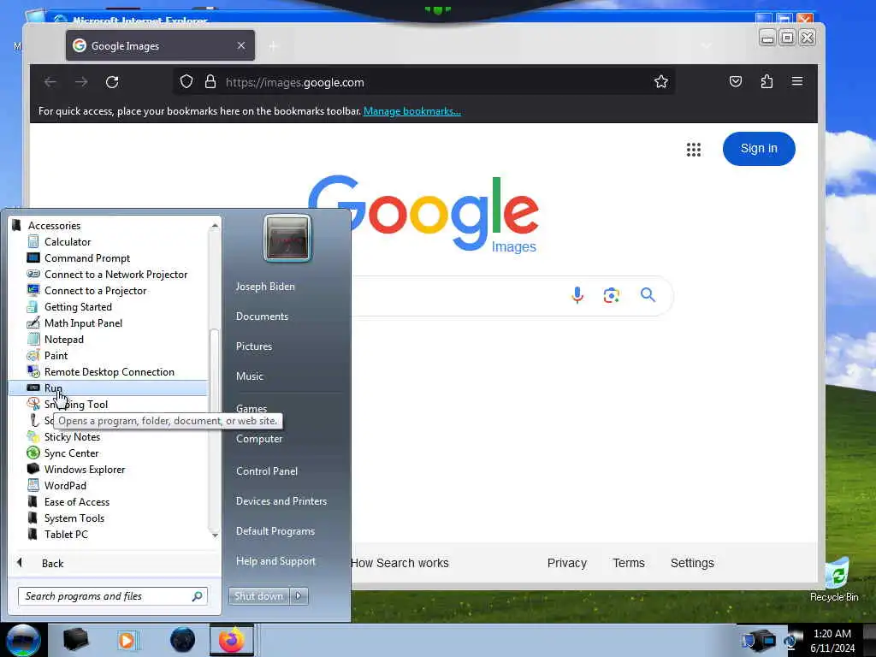
Task: Open Getting Started
Action: 78,307
